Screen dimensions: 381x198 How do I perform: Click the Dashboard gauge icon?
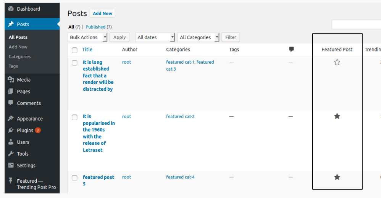click(x=11, y=9)
